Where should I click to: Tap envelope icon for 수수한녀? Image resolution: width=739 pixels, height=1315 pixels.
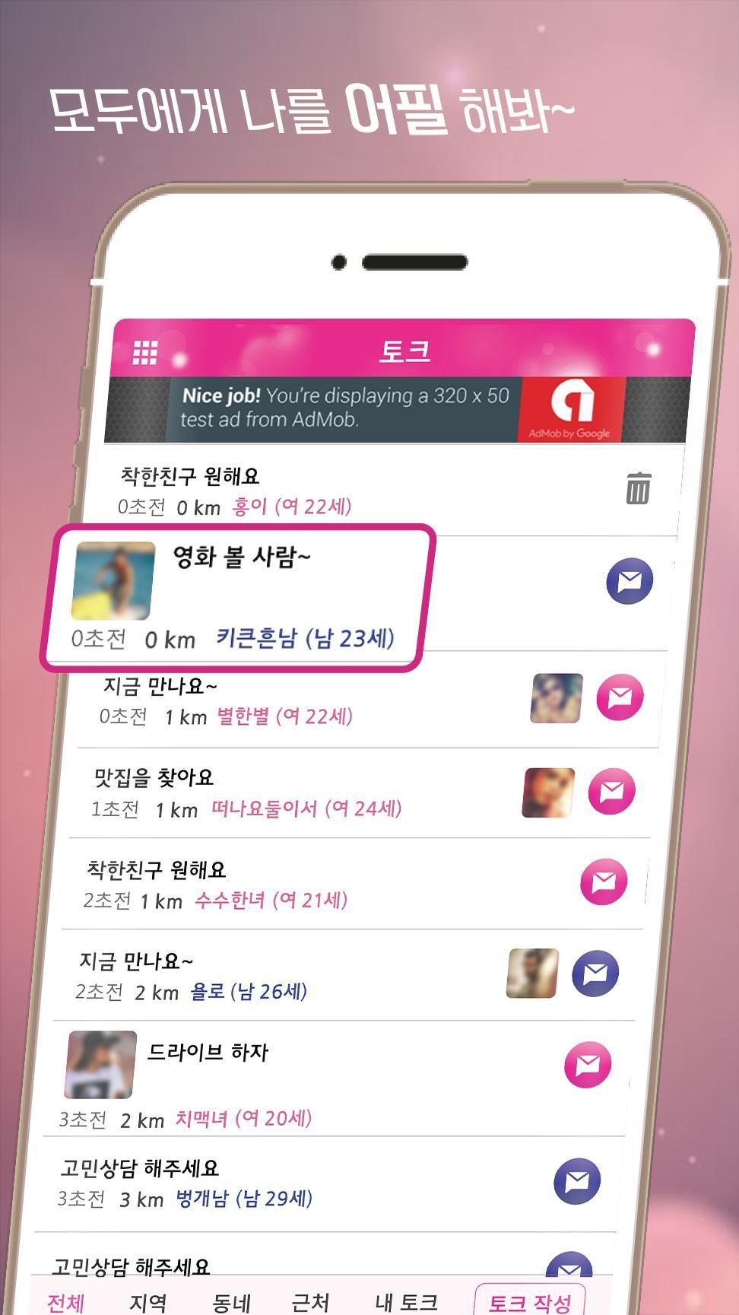[x=604, y=881]
